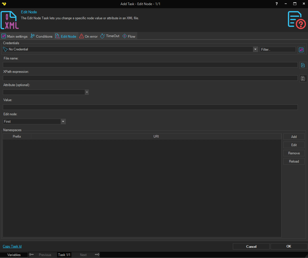Image resolution: width=308 pixels, height=258 pixels.
Task: Open the help document icon with question mark
Action: click(x=297, y=20)
